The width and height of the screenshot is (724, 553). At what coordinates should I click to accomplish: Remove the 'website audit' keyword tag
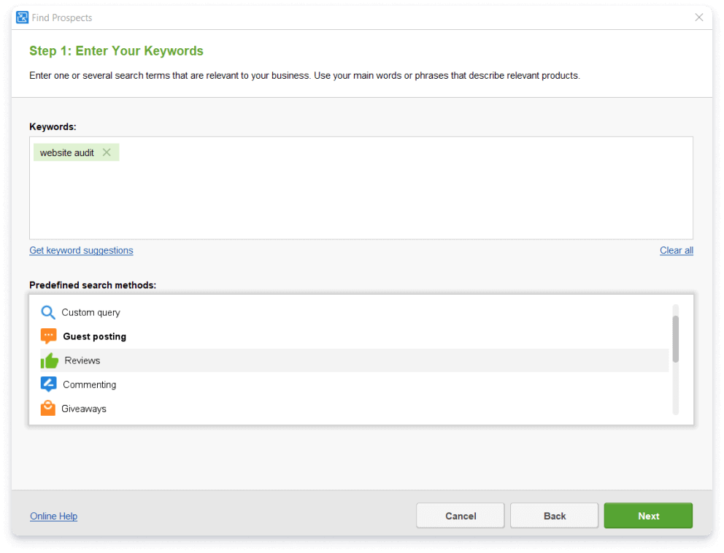point(107,152)
